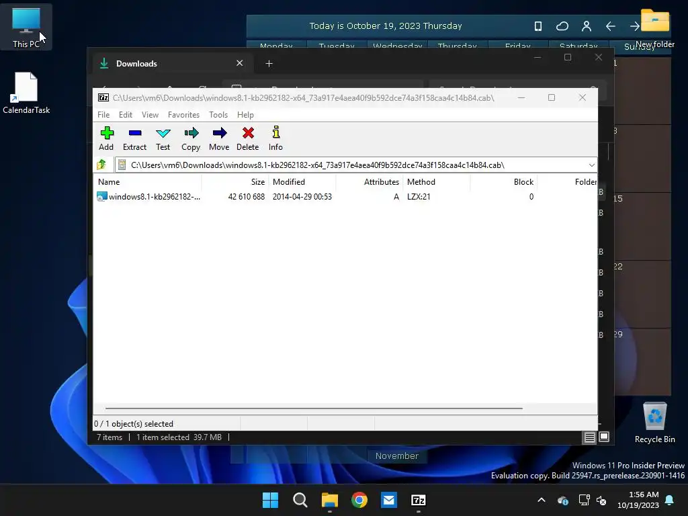Go up one folder level in 7-Zip
The width and height of the screenshot is (688, 516).
coord(102,165)
